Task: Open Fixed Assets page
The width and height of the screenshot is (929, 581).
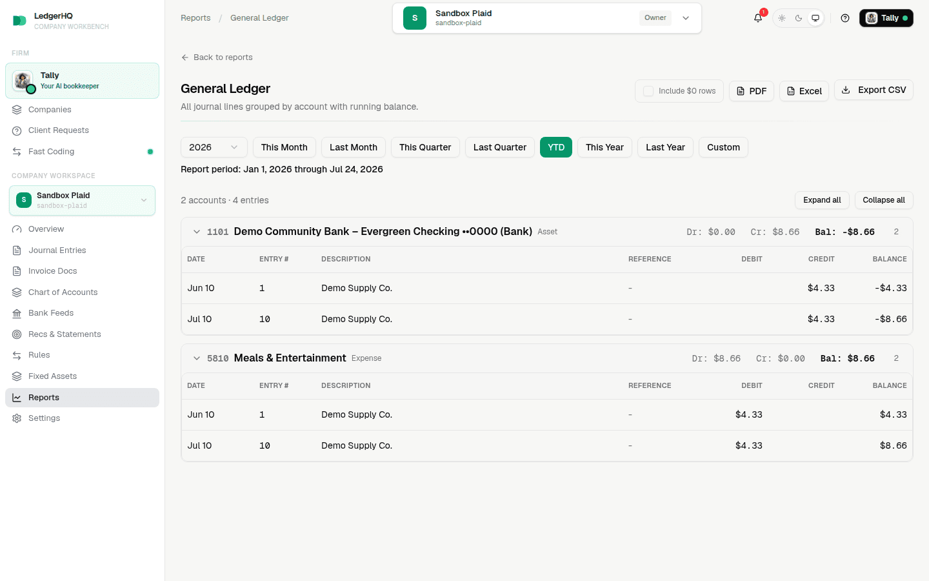Action: [x=82, y=376]
